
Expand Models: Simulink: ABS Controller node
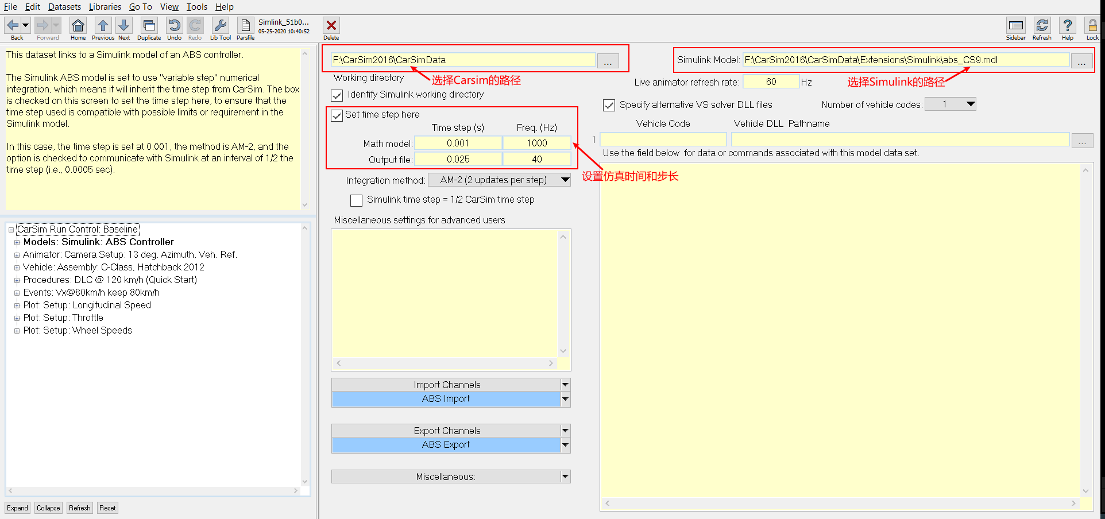[17, 242]
